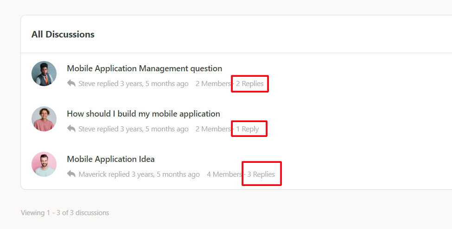Open the Mobile Application Idea discussion
This screenshot has height=229, width=452.
click(111, 159)
